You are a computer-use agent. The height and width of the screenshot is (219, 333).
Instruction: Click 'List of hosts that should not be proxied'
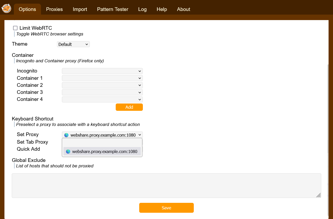pos(55,166)
